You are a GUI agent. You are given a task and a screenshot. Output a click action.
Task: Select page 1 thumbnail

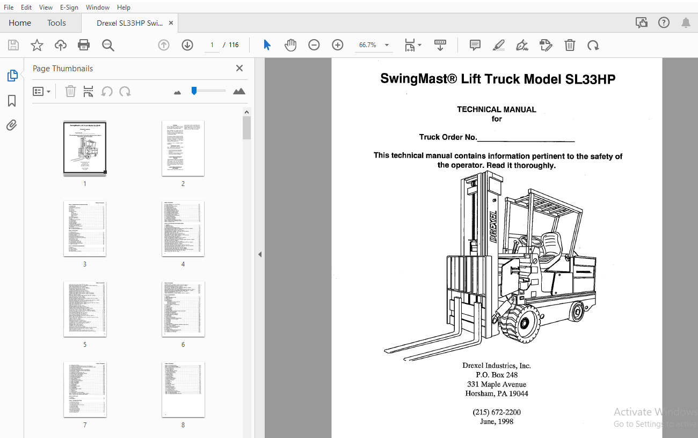coord(85,148)
